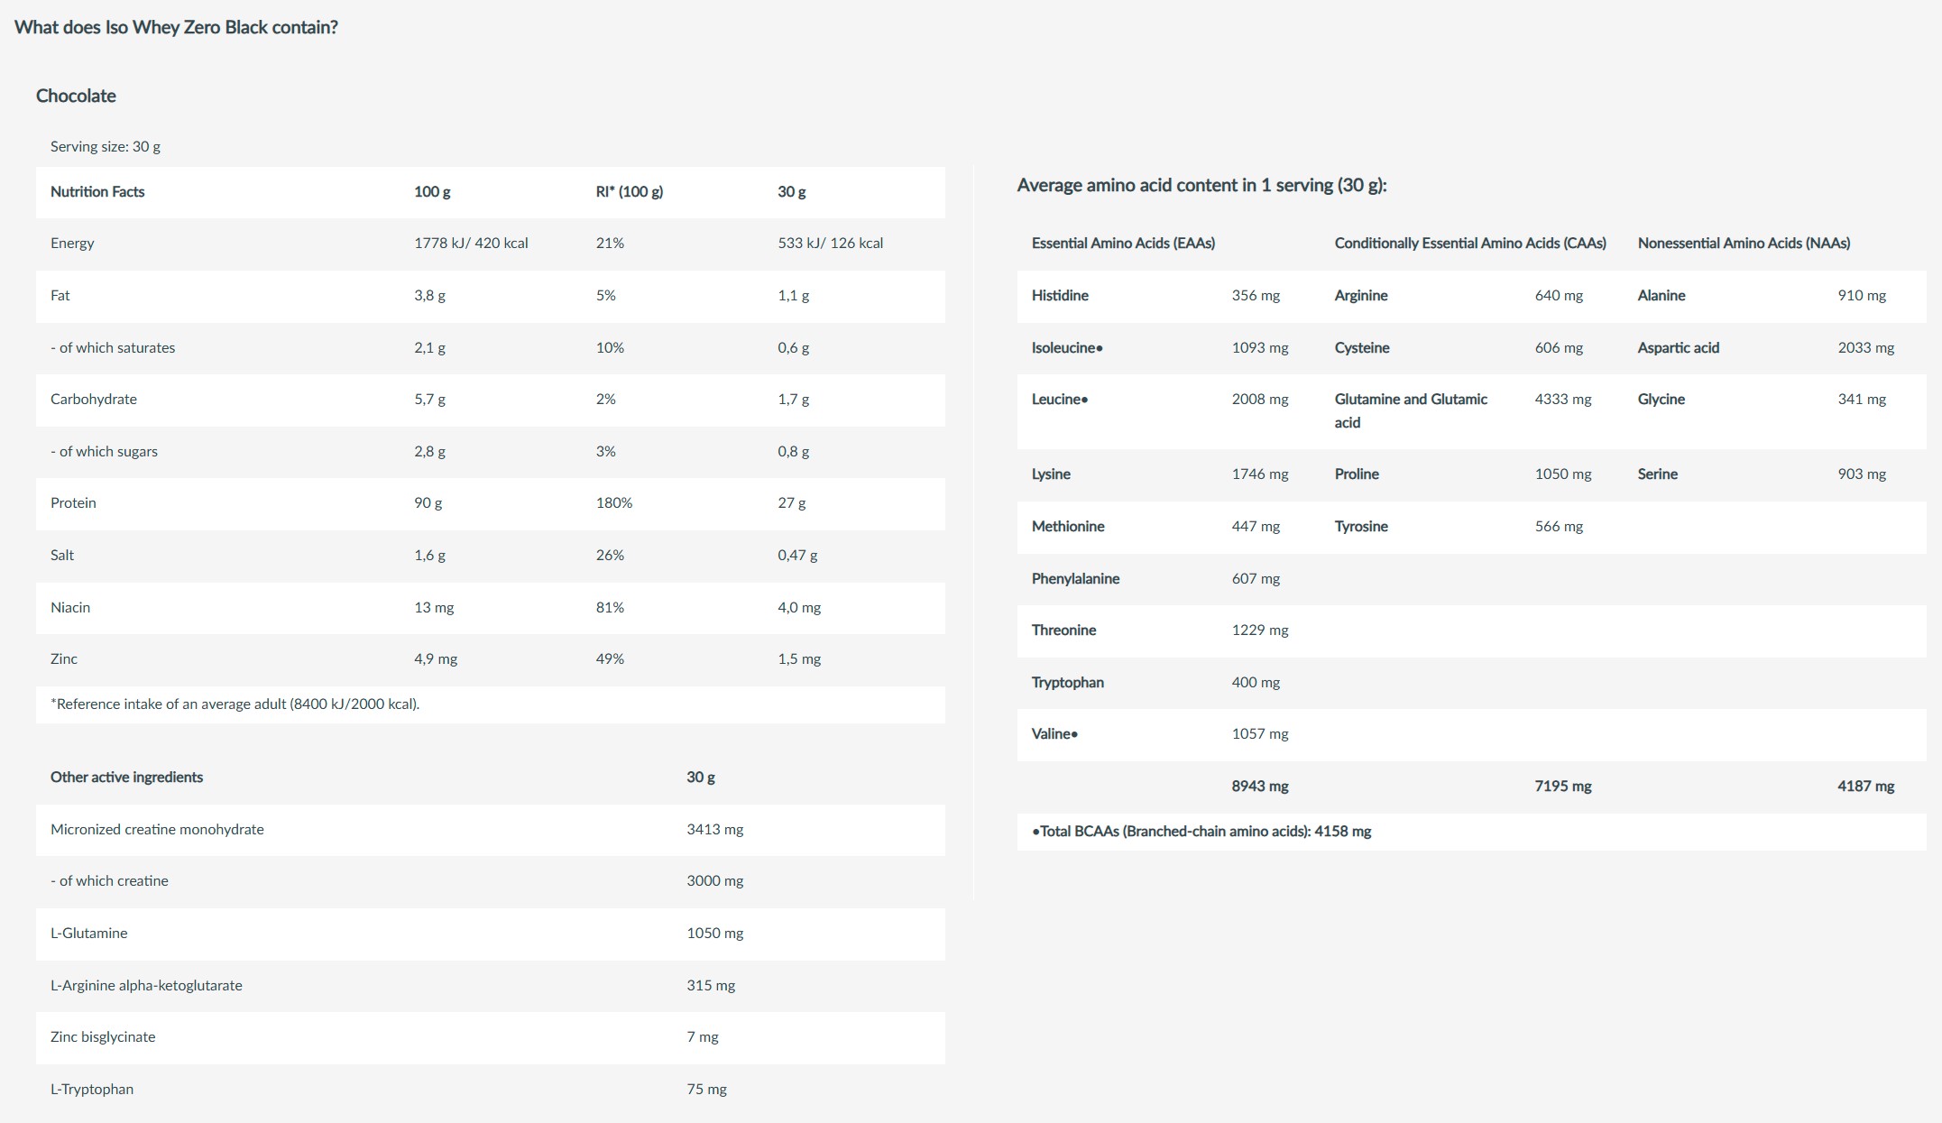Click the '180%' protein RI value
Image resolution: width=1942 pixels, height=1123 pixels.
point(613,502)
